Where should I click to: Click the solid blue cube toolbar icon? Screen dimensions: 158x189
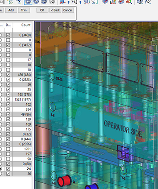pos(105,2)
